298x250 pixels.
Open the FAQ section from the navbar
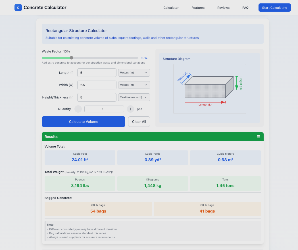[x=245, y=8]
